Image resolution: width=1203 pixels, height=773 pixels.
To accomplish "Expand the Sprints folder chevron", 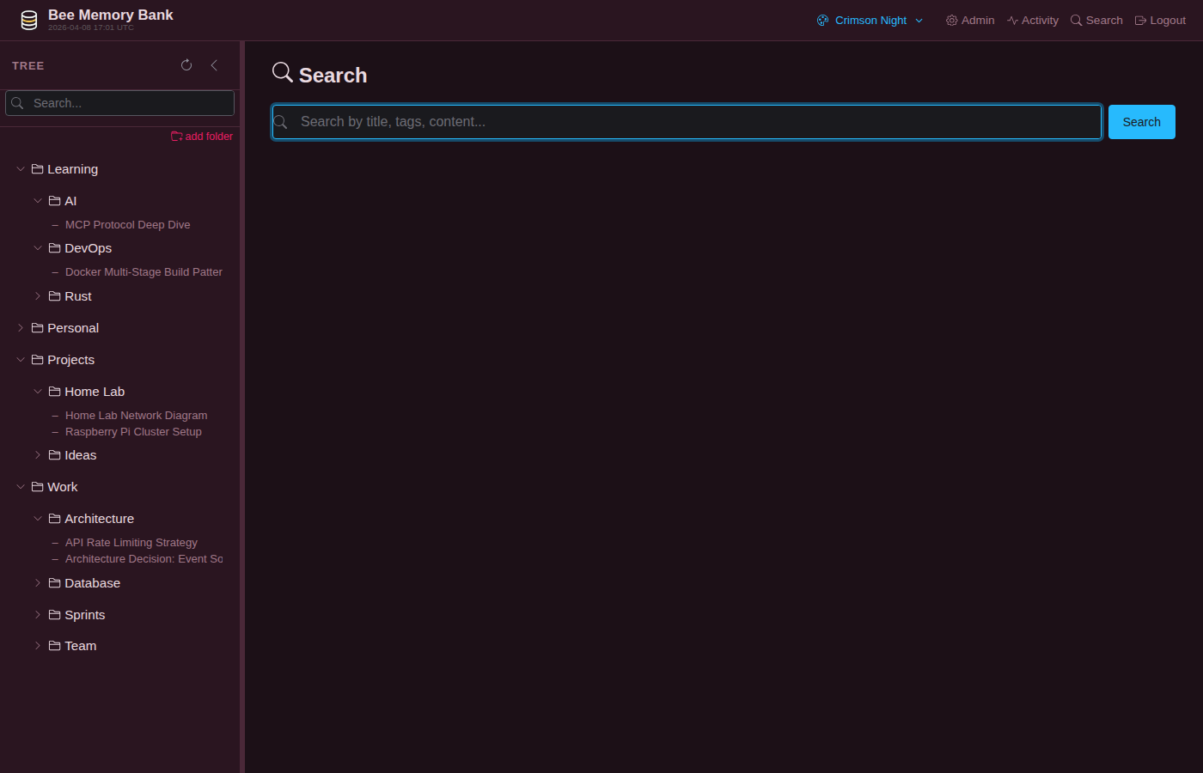I will 38,615.
